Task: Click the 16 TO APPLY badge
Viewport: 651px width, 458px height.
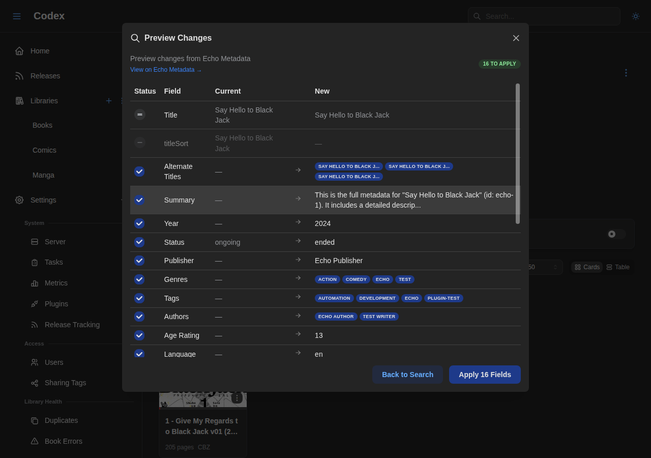Action: (x=499, y=64)
